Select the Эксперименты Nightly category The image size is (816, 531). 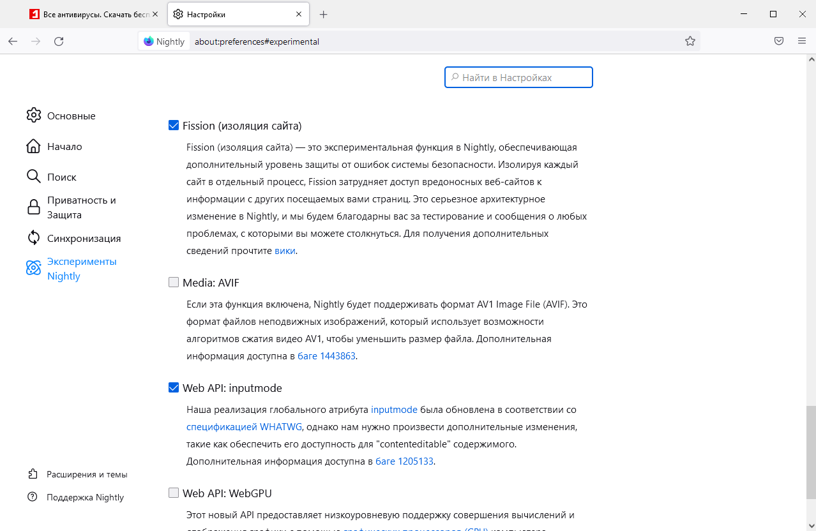tap(81, 269)
